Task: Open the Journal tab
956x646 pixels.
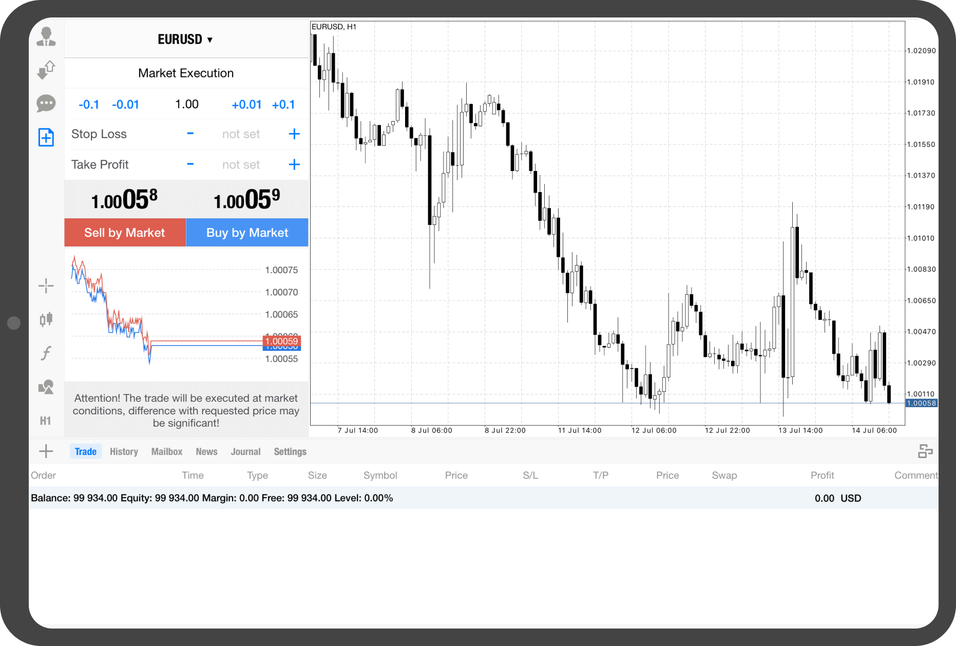Action: pos(245,451)
